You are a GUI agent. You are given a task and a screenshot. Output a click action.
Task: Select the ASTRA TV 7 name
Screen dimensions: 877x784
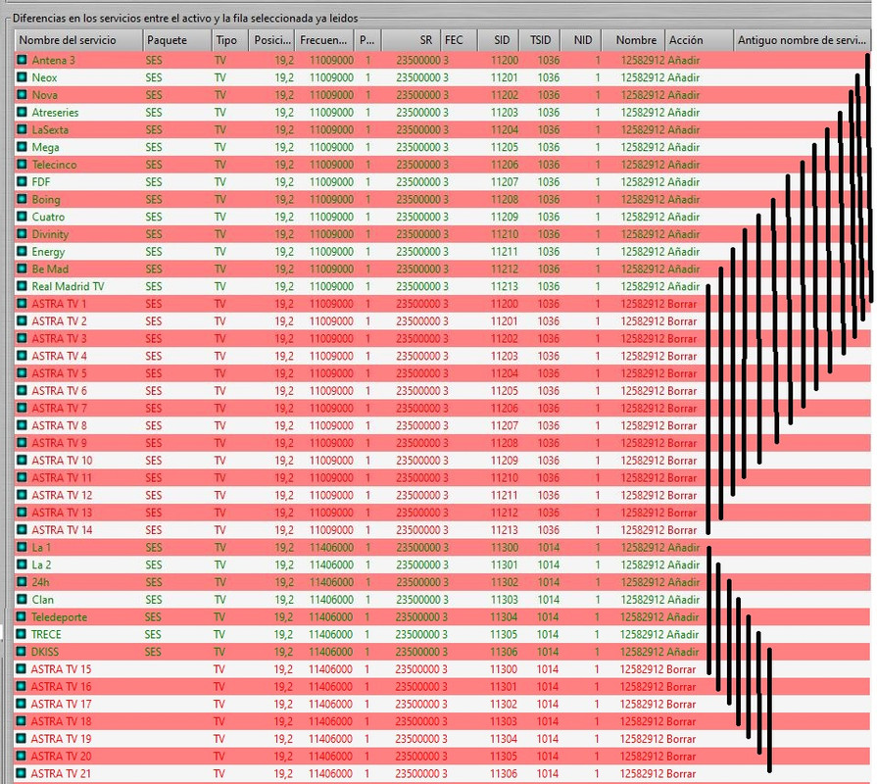click(x=60, y=408)
